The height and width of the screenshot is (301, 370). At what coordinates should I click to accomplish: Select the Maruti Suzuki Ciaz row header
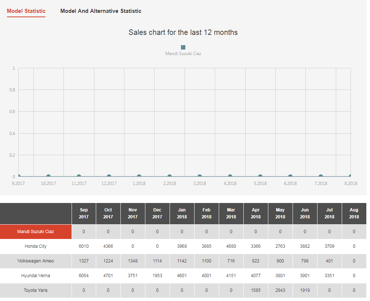click(x=36, y=232)
